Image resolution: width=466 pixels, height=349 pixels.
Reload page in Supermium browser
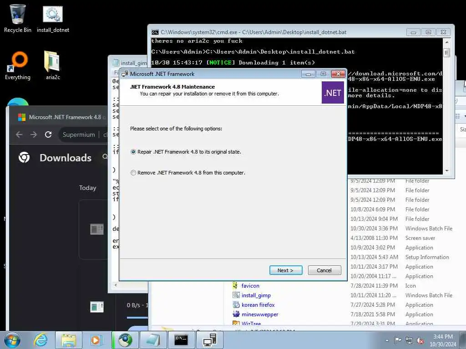tap(48, 135)
